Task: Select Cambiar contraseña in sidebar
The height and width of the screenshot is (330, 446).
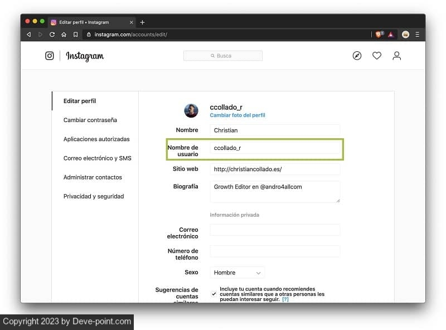Action: pyautogui.click(x=90, y=120)
